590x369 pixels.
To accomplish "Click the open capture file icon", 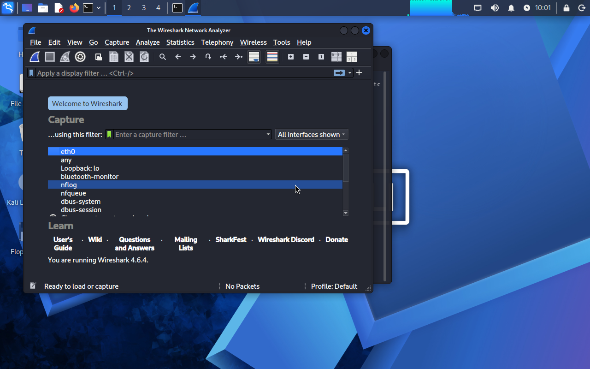I will point(99,57).
